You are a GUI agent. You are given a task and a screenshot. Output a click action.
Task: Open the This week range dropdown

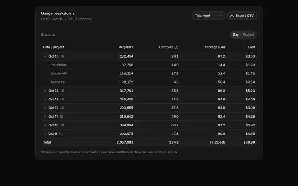[x=208, y=16]
